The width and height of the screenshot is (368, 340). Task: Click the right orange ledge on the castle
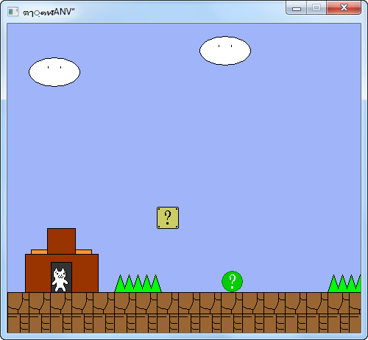[84, 252]
